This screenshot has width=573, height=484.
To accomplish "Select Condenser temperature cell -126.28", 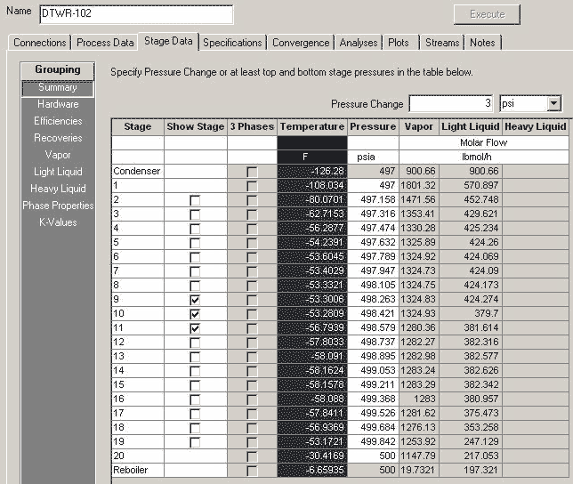I will point(312,171).
